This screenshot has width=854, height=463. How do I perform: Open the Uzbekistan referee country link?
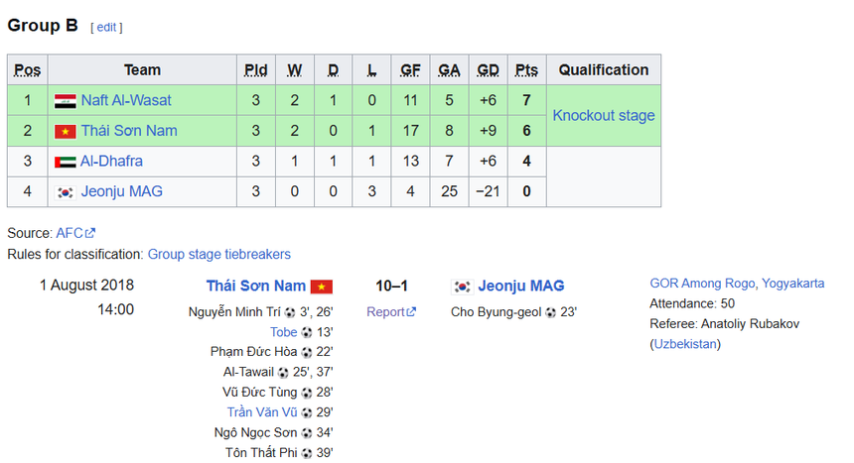685,344
